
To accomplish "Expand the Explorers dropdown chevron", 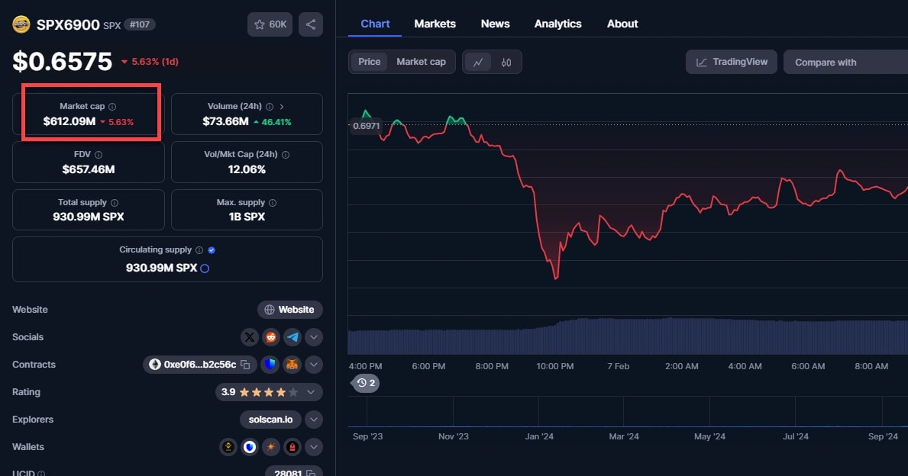I will click(314, 420).
